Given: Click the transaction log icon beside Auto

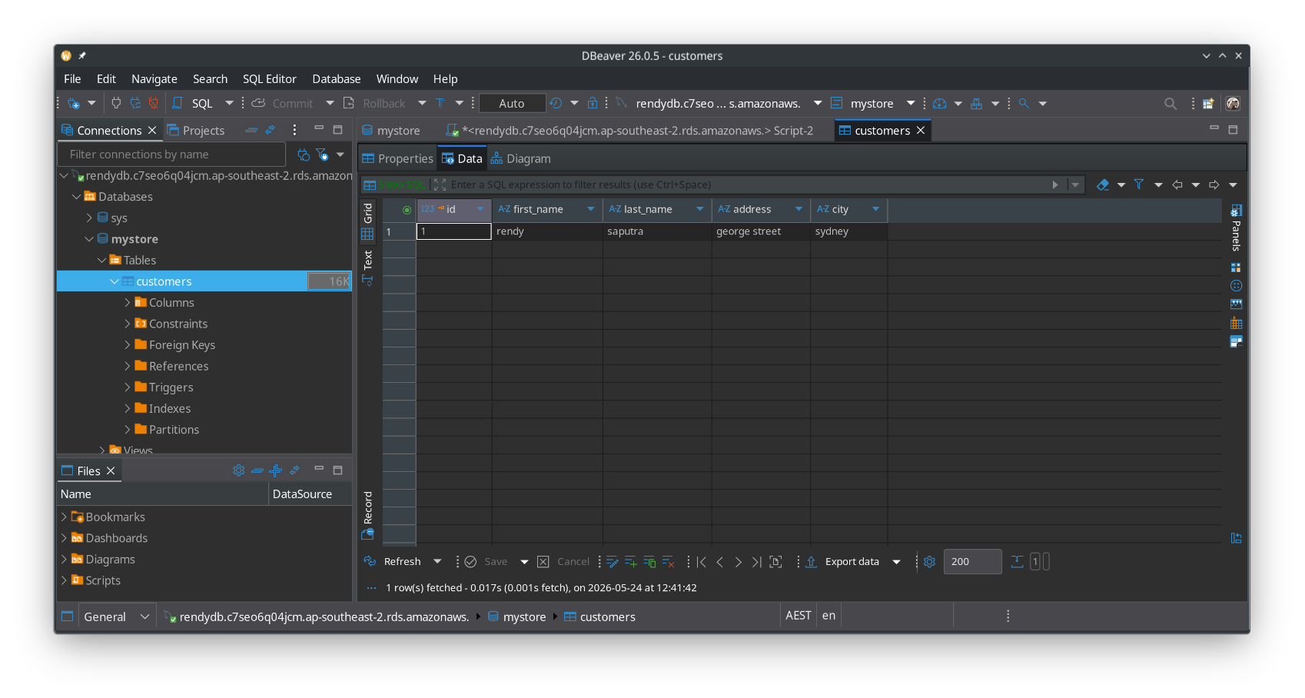Looking at the screenshot, I should point(556,103).
